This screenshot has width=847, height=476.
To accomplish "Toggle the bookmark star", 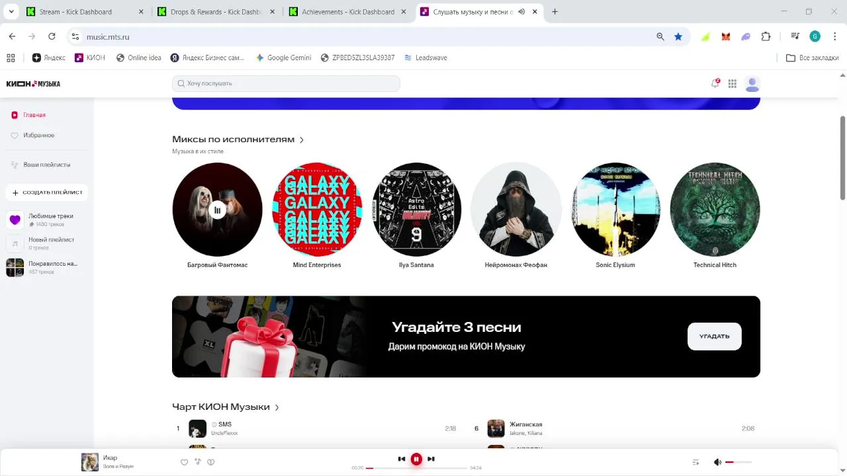I will click(x=678, y=37).
